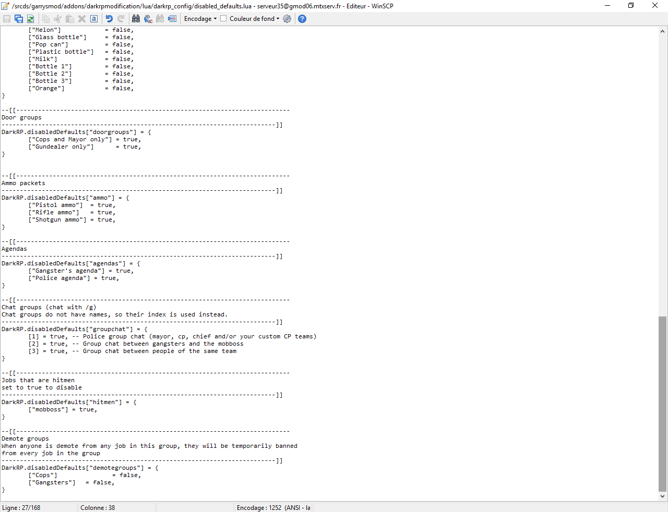Toggle the Couleur de fond checkbox
Screen dimensions: 668x512
click(x=223, y=18)
